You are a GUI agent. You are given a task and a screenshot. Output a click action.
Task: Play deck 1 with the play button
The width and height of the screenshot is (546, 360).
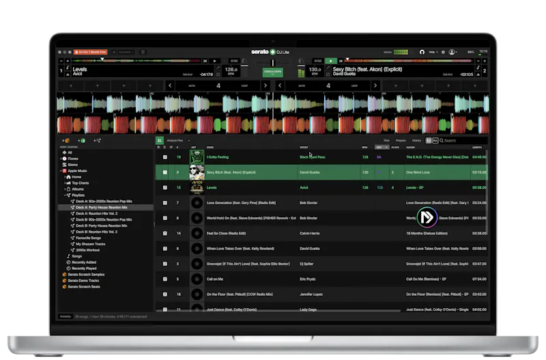click(214, 61)
